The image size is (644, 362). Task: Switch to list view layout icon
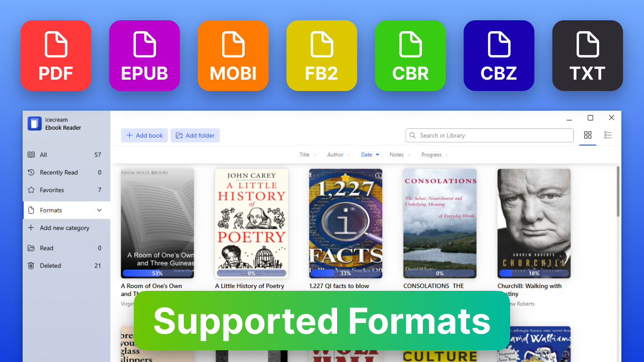(x=608, y=135)
